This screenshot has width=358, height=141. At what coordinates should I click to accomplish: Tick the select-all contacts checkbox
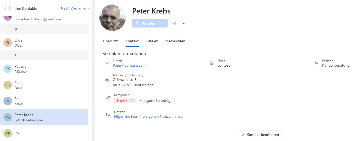click(x=8, y=8)
